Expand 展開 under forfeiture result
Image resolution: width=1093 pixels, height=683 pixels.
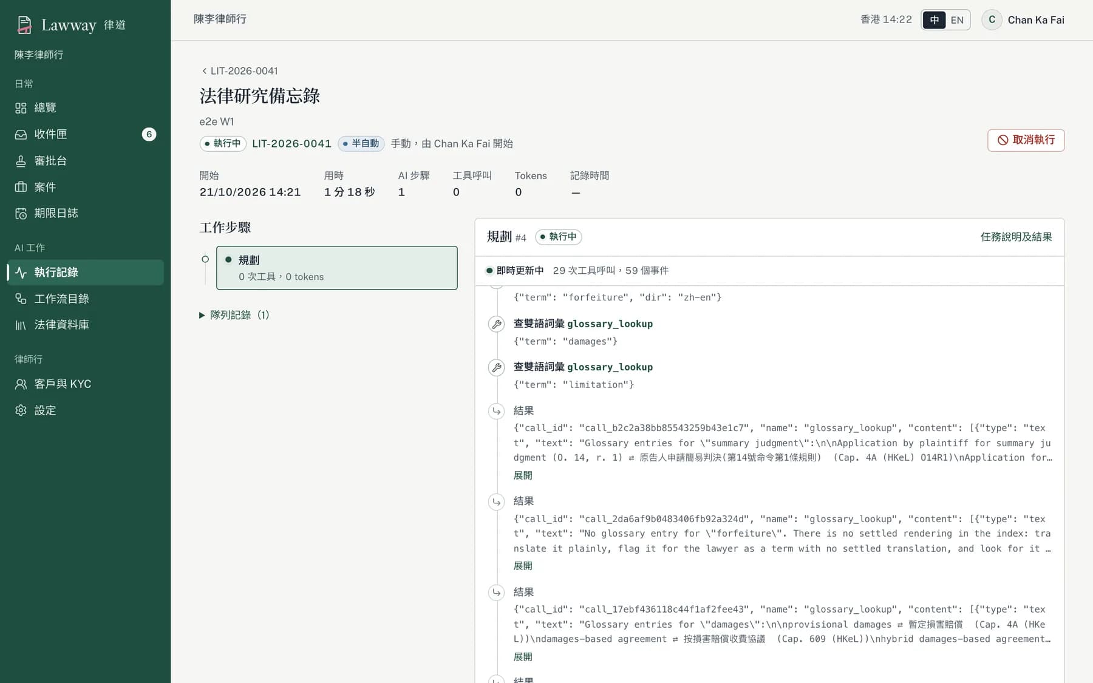coord(523,566)
